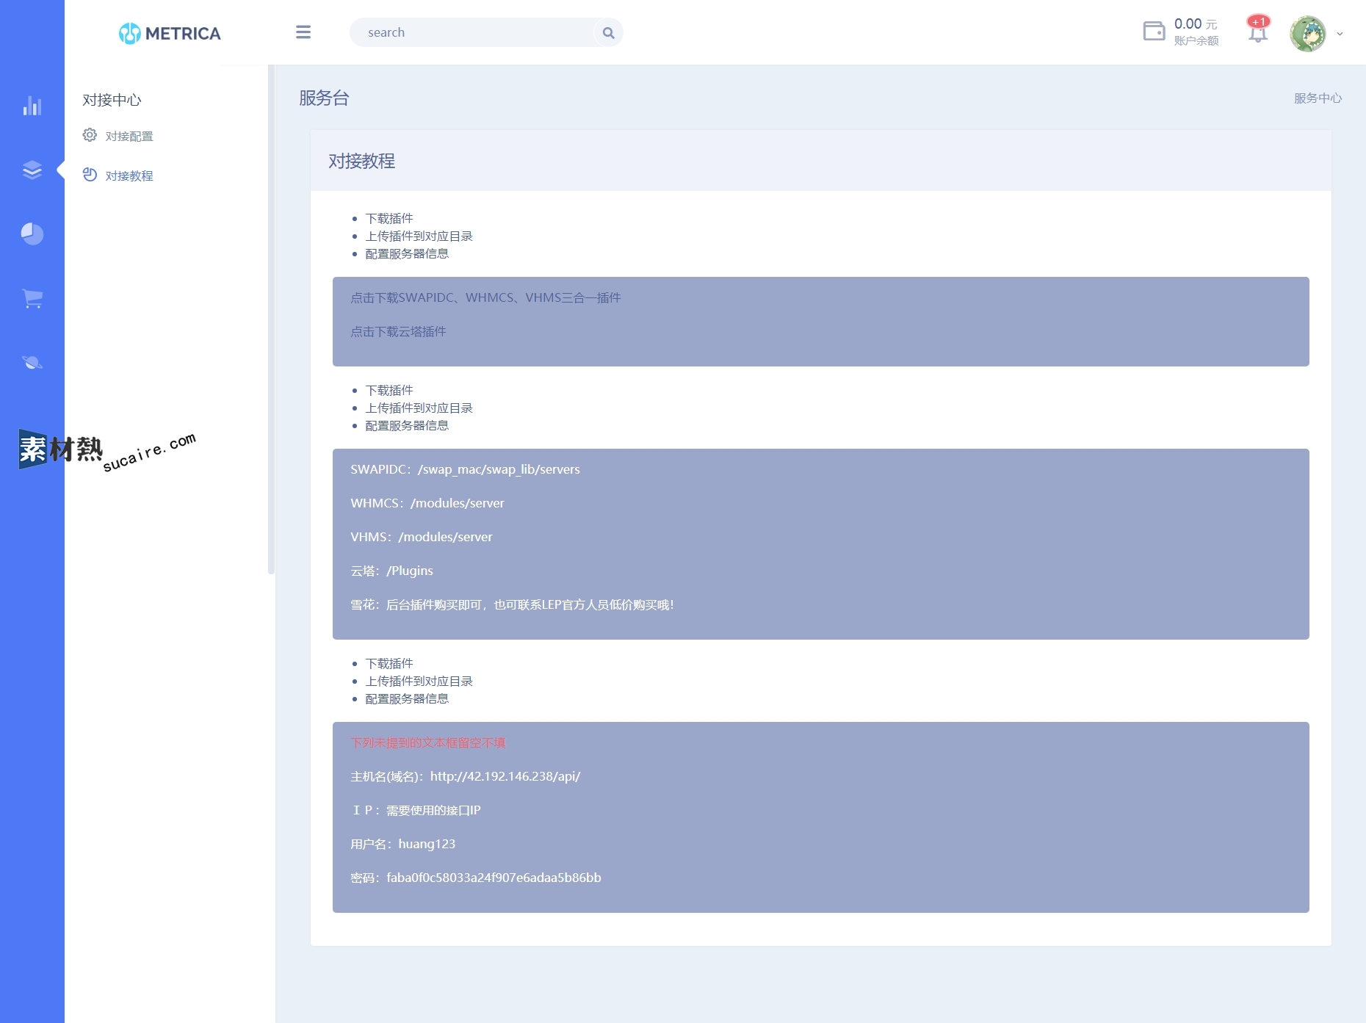The height and width of the screenshot is (1023, 1366).
Task: Click the 用户名: huang123 line
Action: pos(403,844)
